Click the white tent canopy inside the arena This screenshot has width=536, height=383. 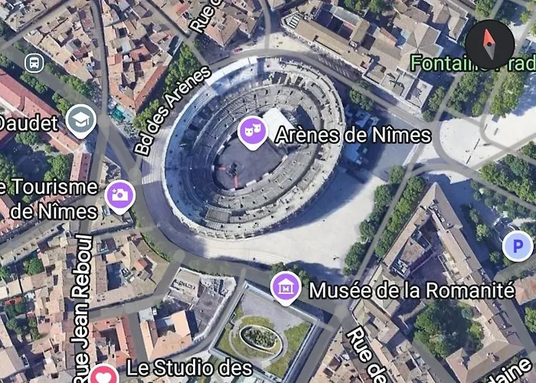277,119
